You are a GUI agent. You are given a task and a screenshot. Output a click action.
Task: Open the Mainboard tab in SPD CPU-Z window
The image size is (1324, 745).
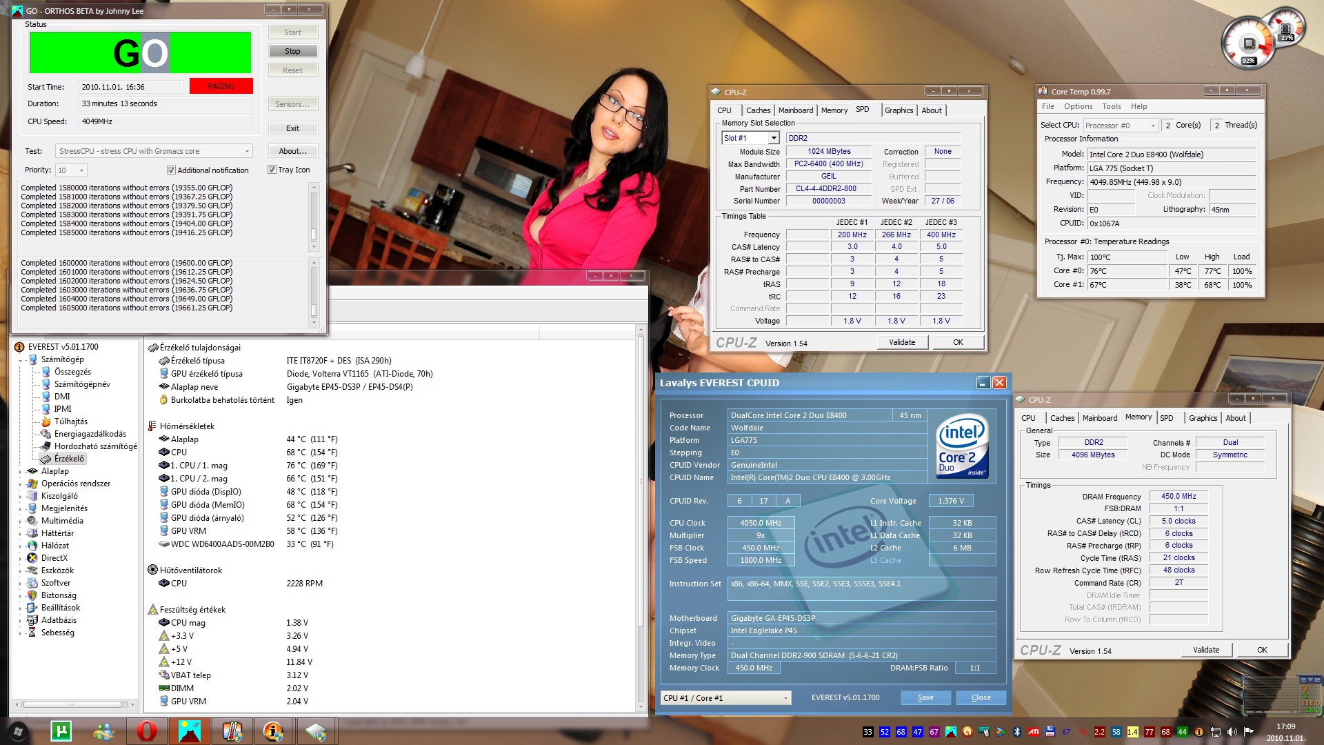coord(796,110)
